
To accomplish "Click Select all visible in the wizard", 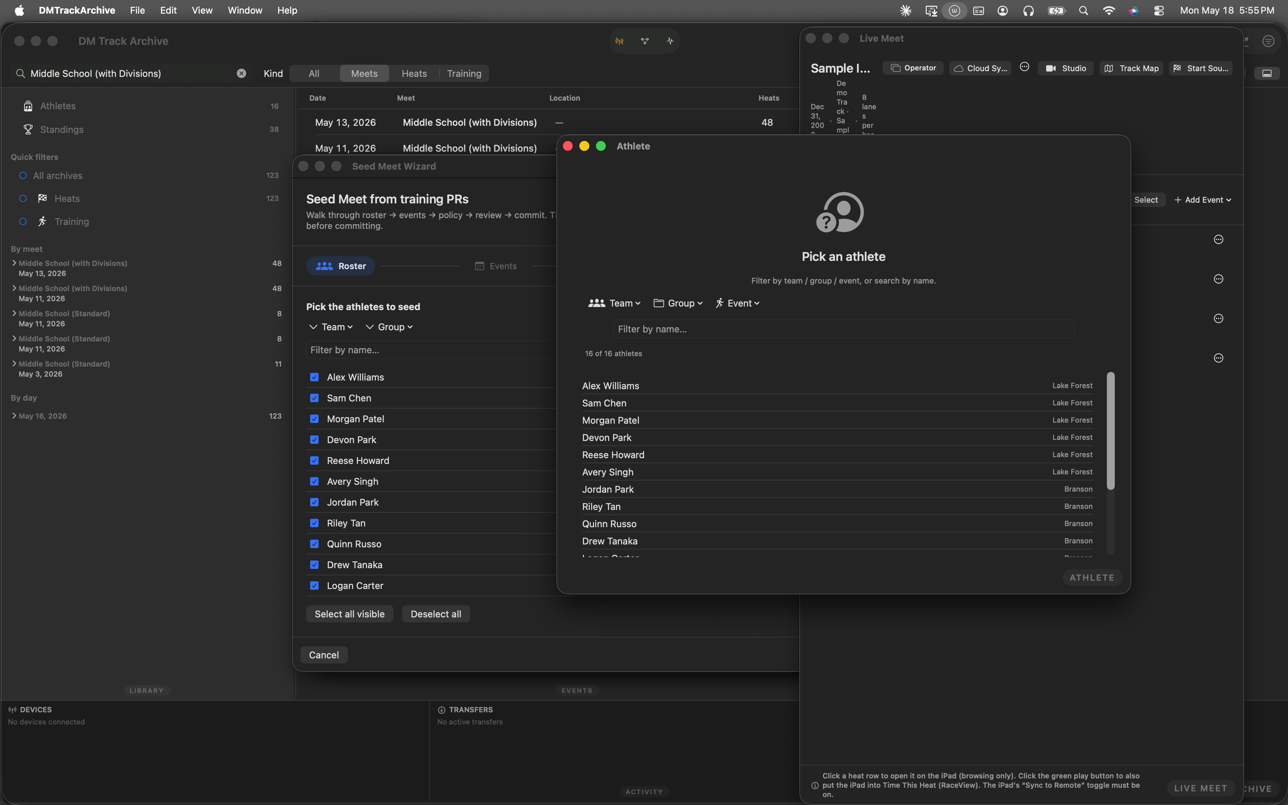I will [x=349, y=614].
